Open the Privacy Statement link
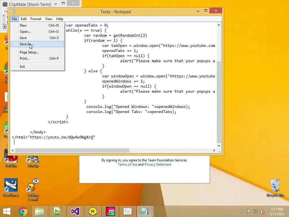 coord(158,164)
